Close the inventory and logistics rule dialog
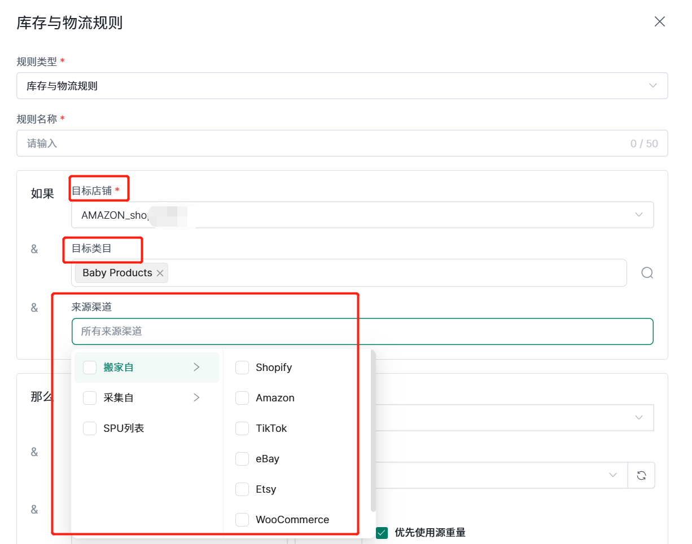Screen dimensions: 692x544 [659, 22]
